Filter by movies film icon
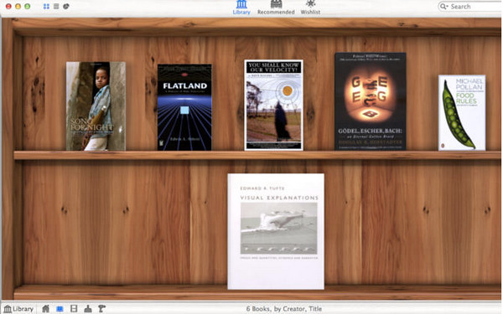503x314 pixels. [x=74, y=308]
